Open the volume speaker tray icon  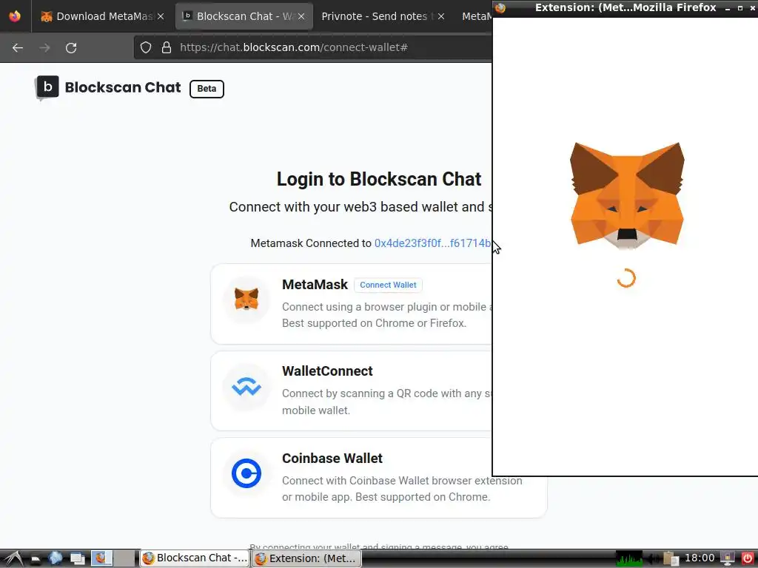pos(653,559)
